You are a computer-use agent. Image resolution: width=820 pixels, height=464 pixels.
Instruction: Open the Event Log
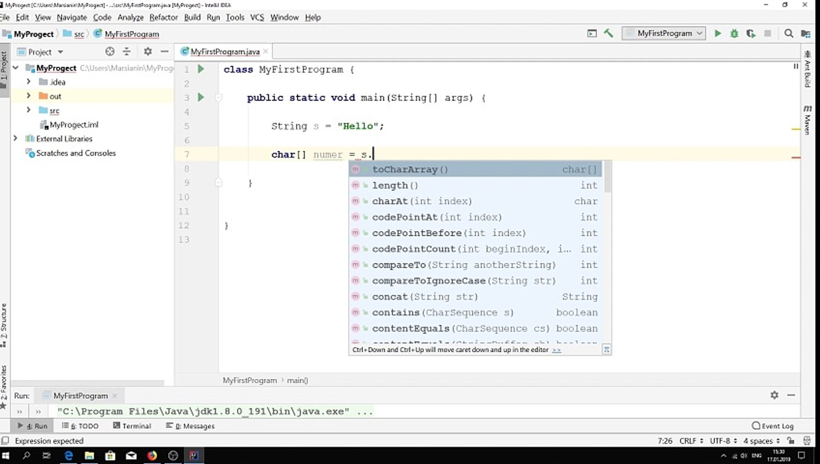pyautogui.click(x=773, y=426)
